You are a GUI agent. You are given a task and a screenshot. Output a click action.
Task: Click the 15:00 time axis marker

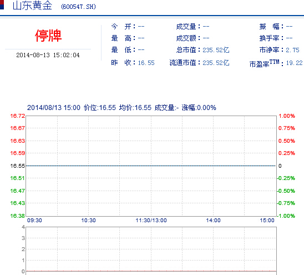click(x=267, y=221)
